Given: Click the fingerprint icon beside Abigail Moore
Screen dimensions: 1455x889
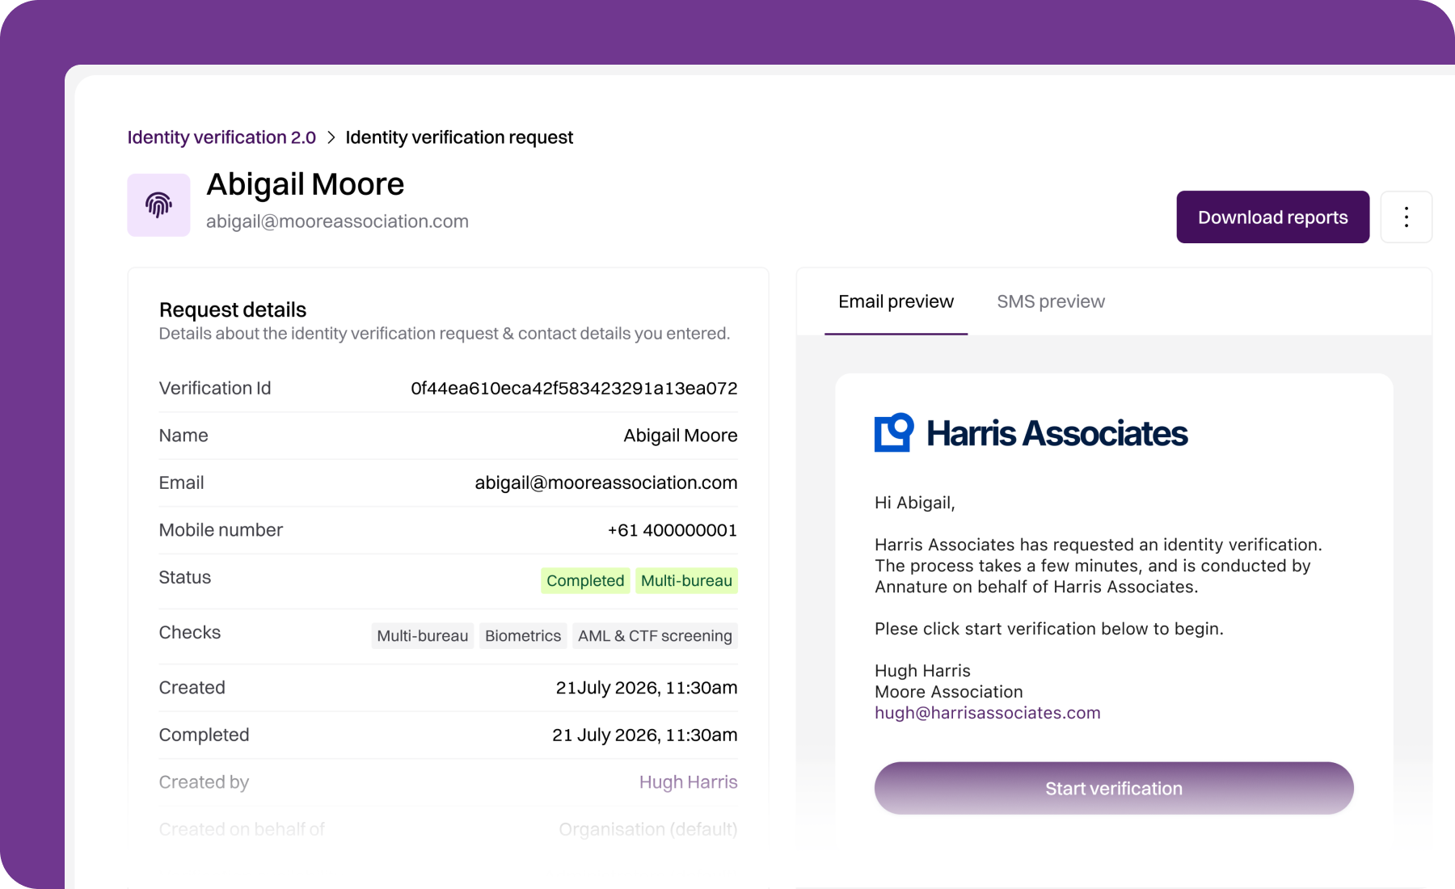Looking at the screenshot, I should pos(158,205).
